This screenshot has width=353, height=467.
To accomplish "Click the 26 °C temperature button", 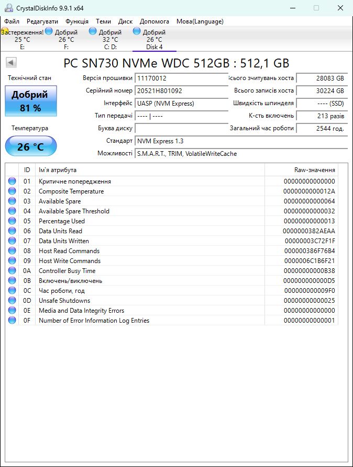I will coord(31,146).
